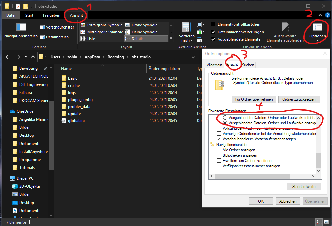Uncheck Dateinamenerweiterungen checkbox
Viewport: 332px width, 226px height.
pyautogui.click(x=213, y=32)
